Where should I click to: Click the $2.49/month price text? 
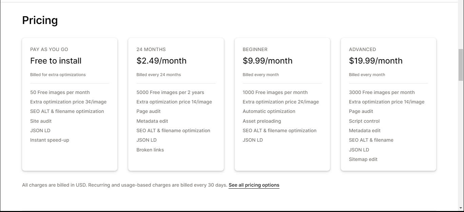pos(161,61)
